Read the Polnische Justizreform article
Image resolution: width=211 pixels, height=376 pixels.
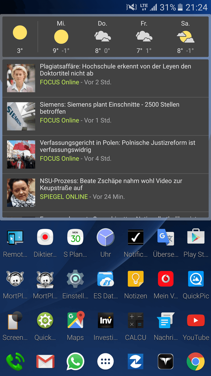[x=105, y=155]
